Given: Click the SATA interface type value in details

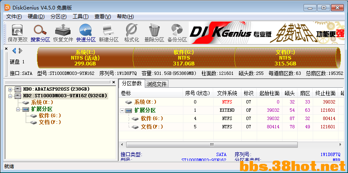Looking at the screenshot, I should pos(221,155).
